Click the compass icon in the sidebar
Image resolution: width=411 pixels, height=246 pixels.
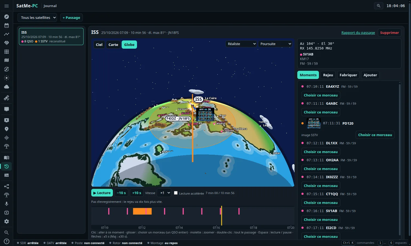[7, 17]
